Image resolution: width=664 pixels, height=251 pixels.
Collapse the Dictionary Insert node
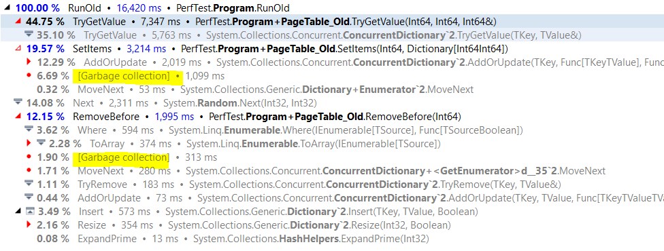[x=18, y=211]
